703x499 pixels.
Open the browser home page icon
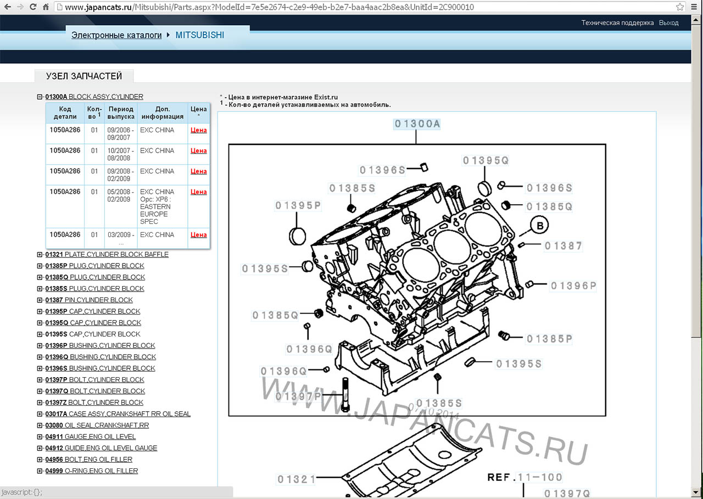click(46, 7)
